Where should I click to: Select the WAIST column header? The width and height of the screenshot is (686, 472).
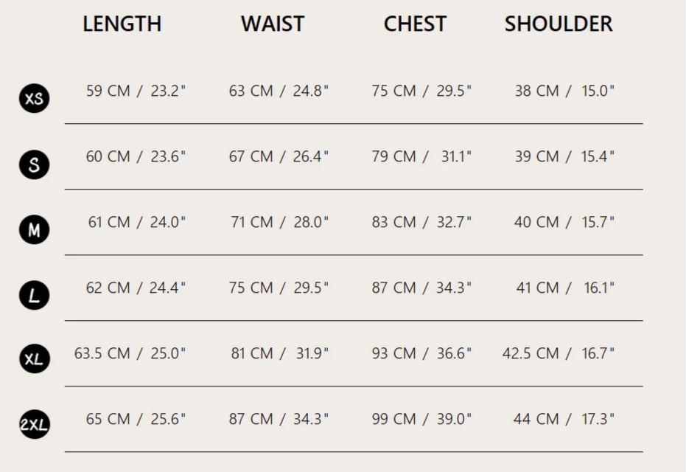point(272,24)
